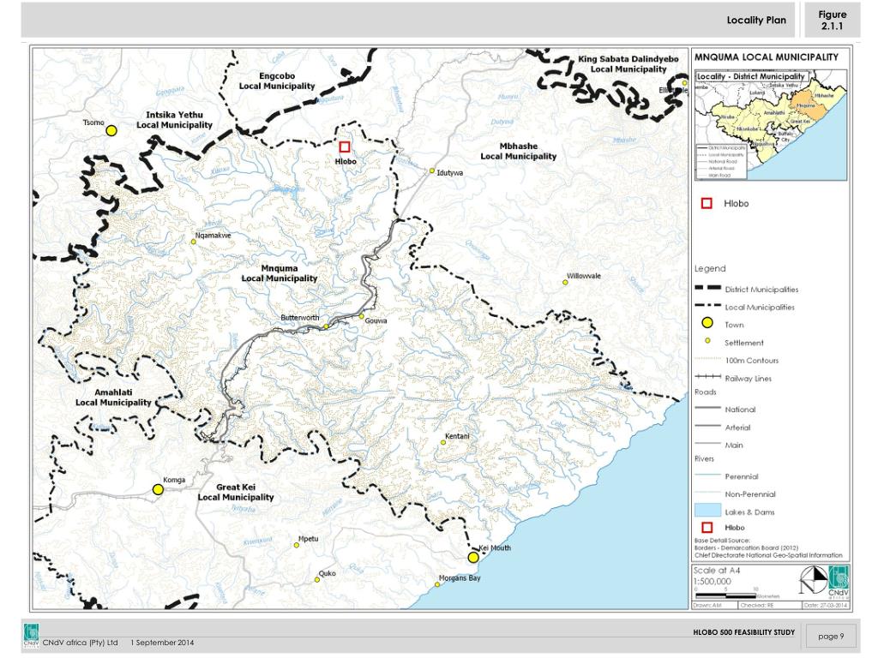Click the Perennial rivers legend entry
This screenshot has width=878, height=658.
click(726, 476)
